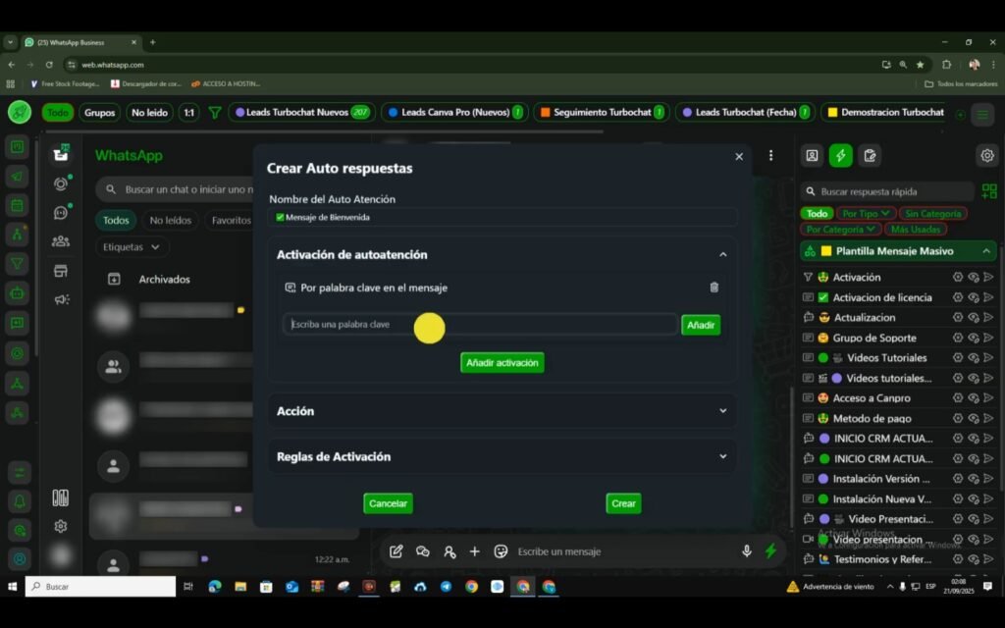Open Telegram from the Windows taskbar
This screenshot has width=1005, height=628.
pos(446,587)
